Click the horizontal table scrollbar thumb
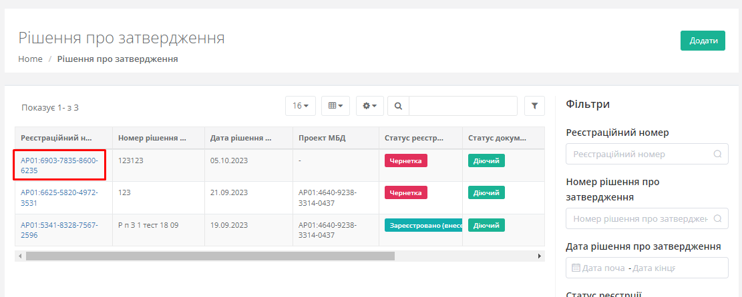This screenshot has height=297, width=742. (x=210, y=256)
